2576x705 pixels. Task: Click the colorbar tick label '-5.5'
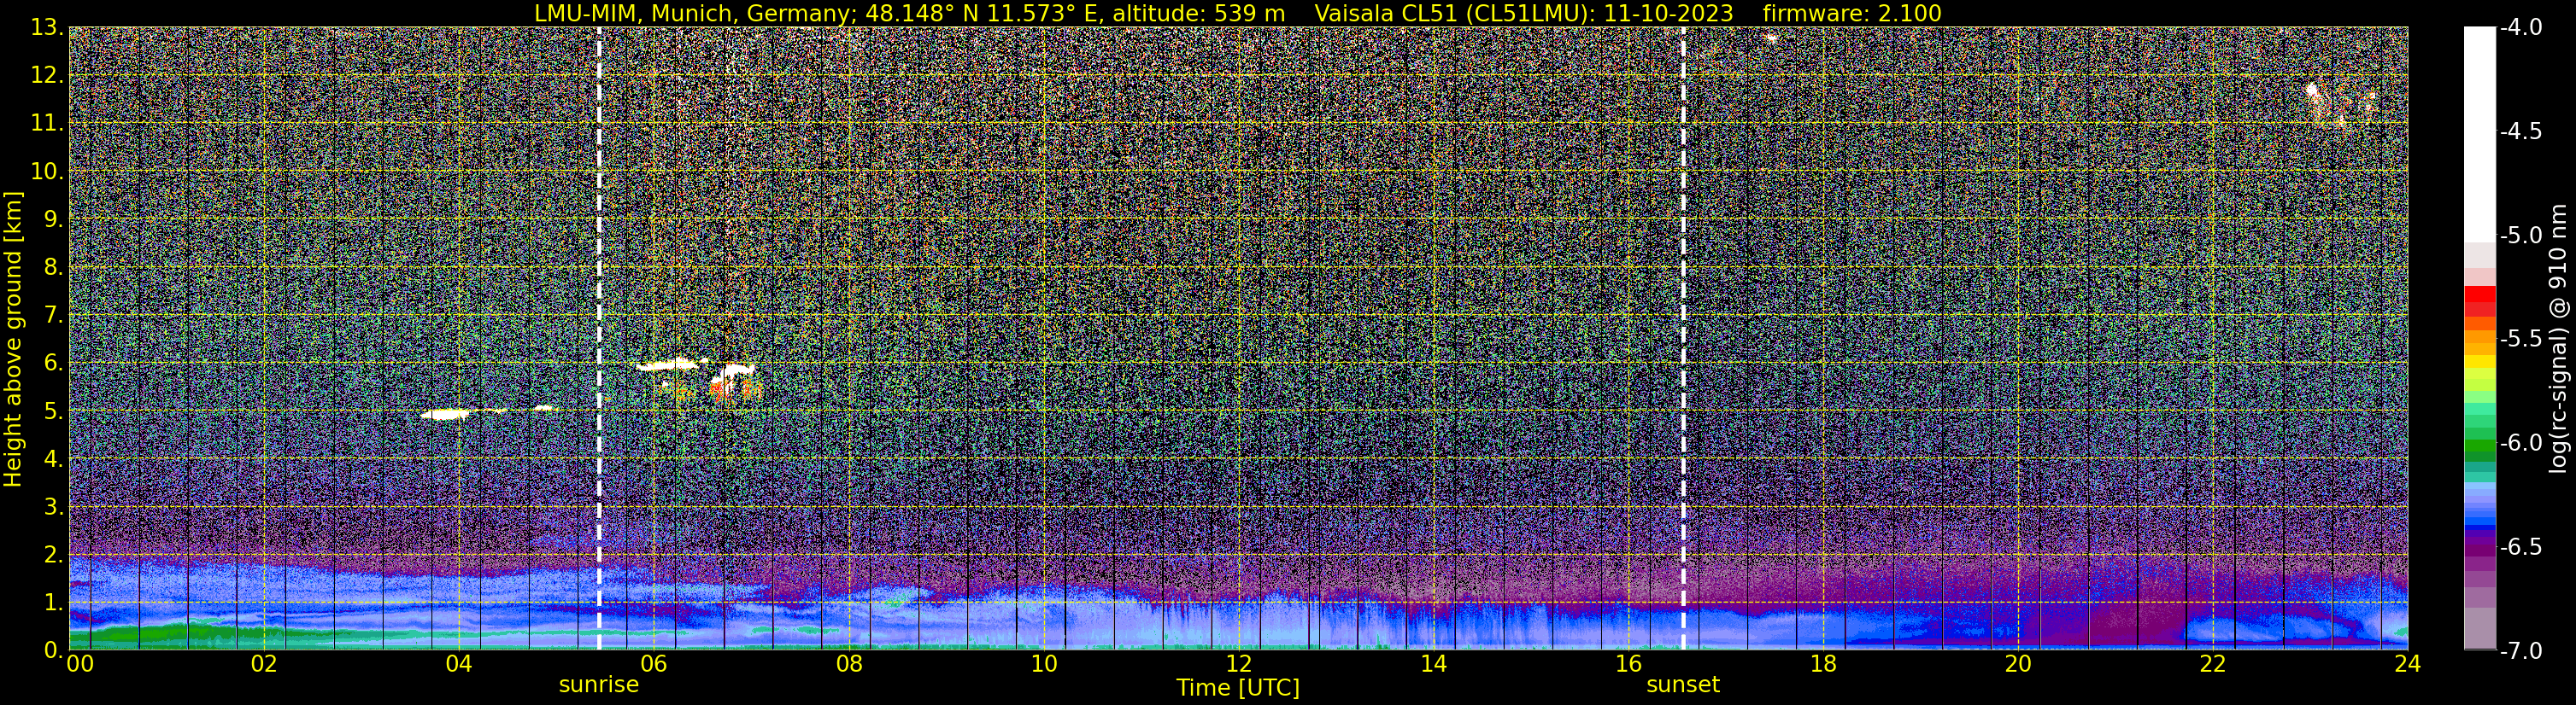coord(2520,340)
